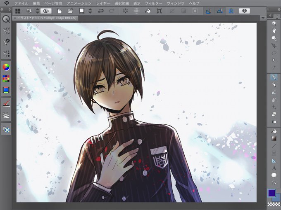This screenshot has width=281, height=210.
Task: Open the 選択範囲 menu
Action: point(122,3)
